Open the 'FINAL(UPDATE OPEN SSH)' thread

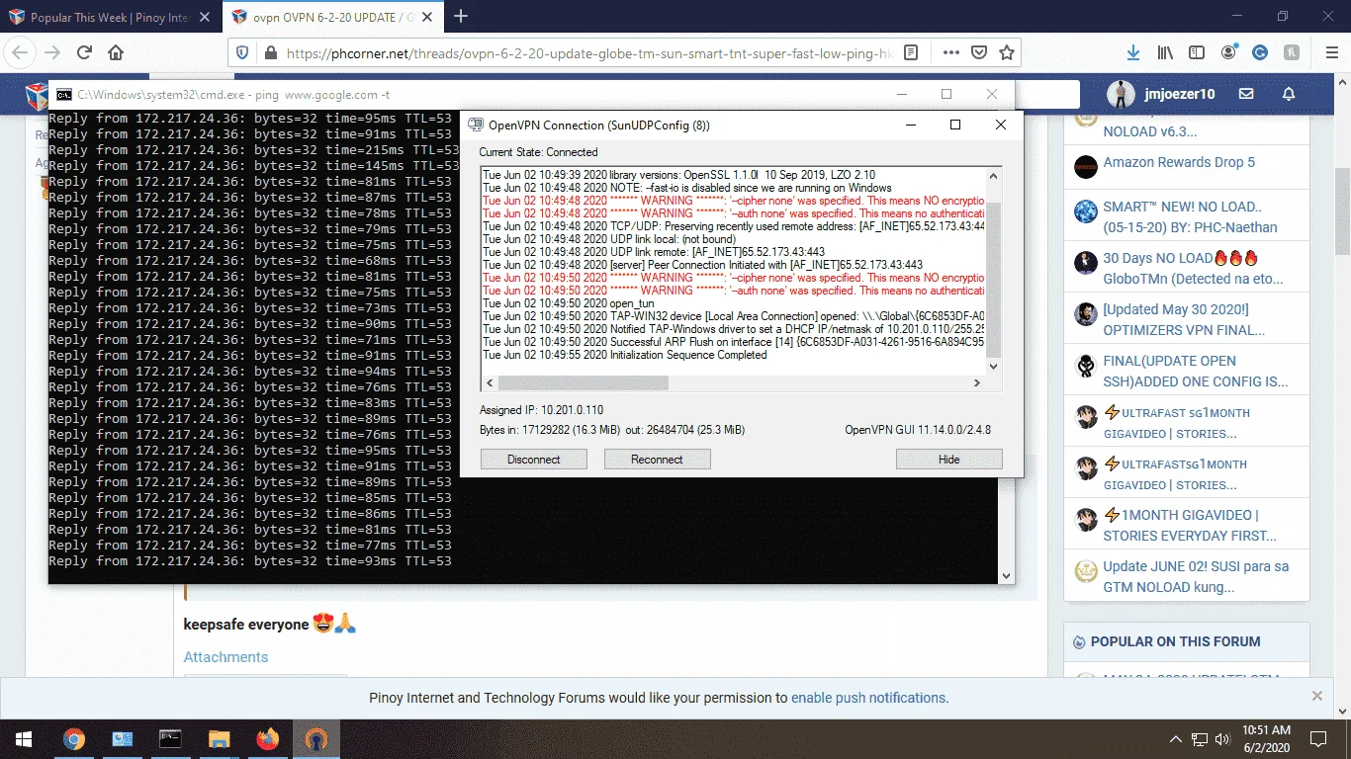tap(1196, 372)
